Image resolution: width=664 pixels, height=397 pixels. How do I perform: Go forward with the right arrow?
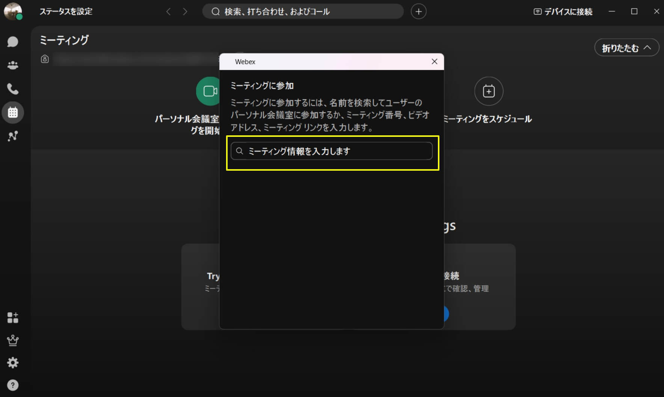coord(185,12)
